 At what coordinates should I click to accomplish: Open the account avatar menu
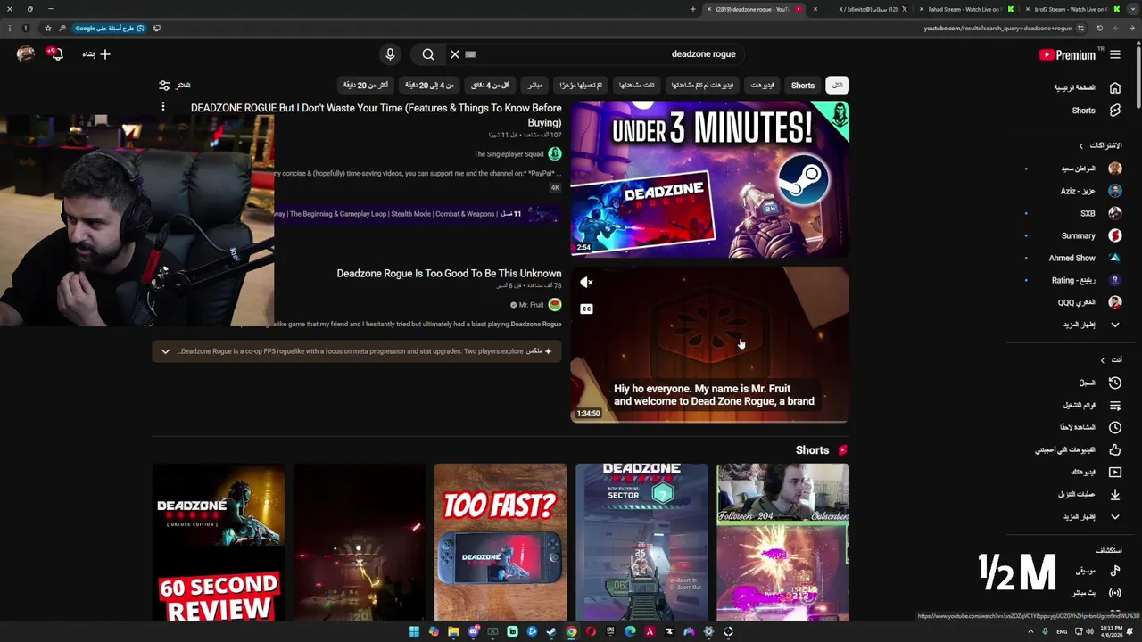tap(26, 54)
